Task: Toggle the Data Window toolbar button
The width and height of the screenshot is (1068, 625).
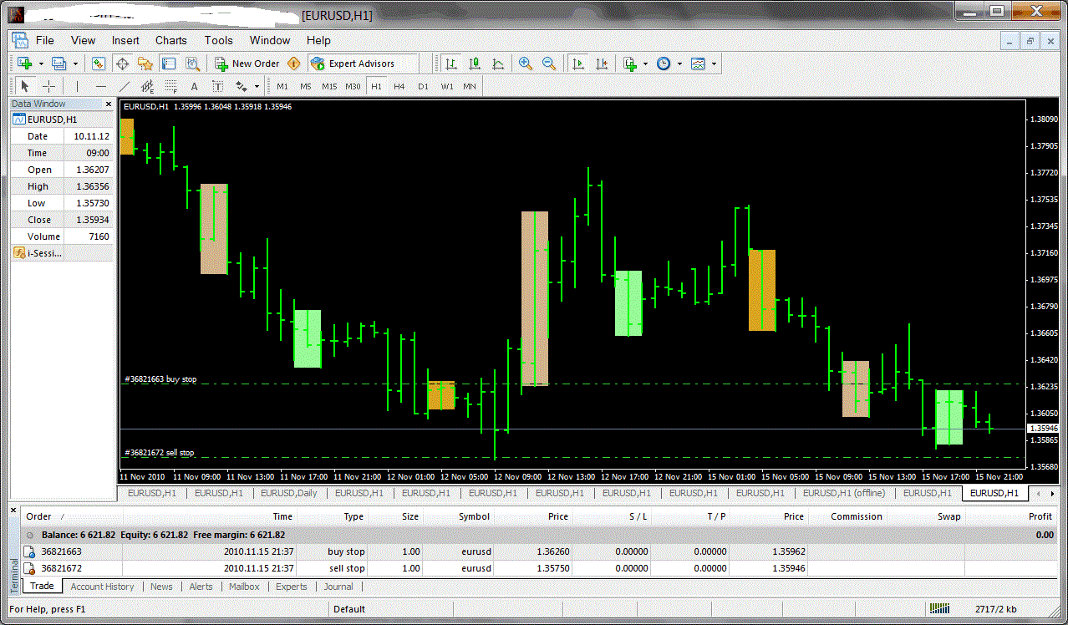Action: [x=122, y=64]
